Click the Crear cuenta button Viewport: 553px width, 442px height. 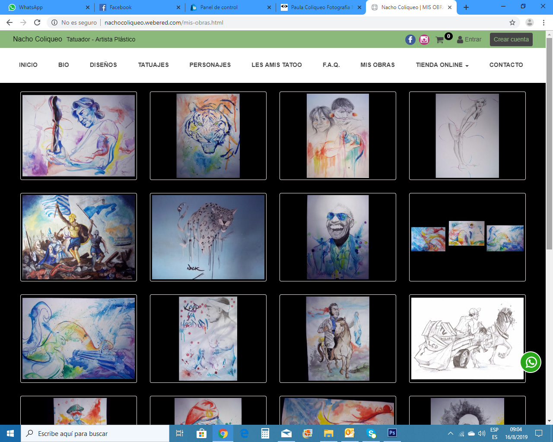click(x=511, y=39)
